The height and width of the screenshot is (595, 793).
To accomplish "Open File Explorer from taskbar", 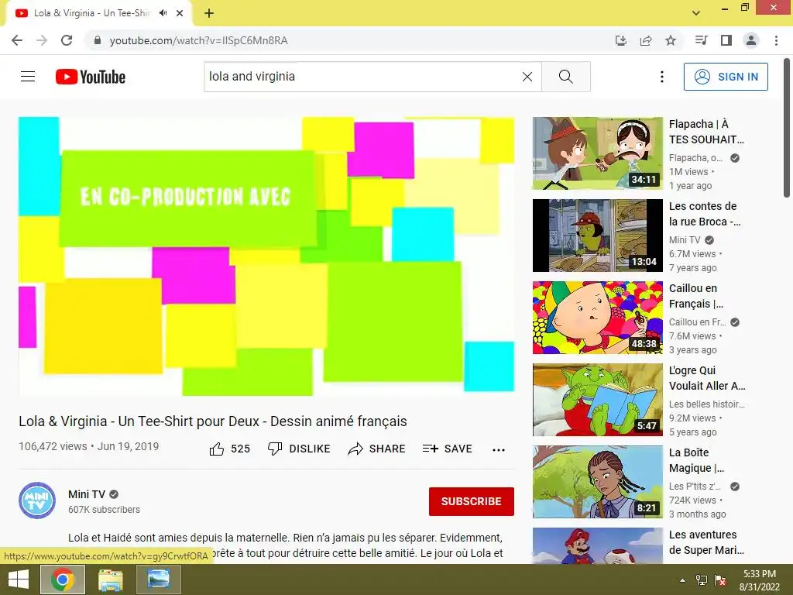I will pos(110,580).
